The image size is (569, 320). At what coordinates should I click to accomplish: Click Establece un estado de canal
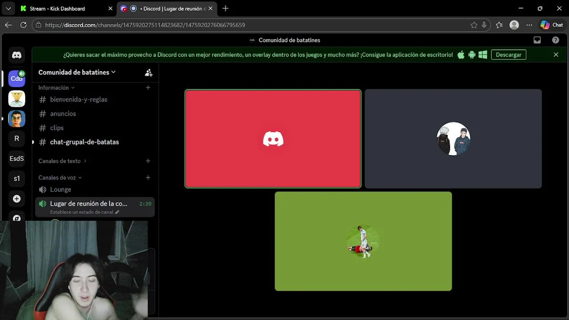[81, 212]
